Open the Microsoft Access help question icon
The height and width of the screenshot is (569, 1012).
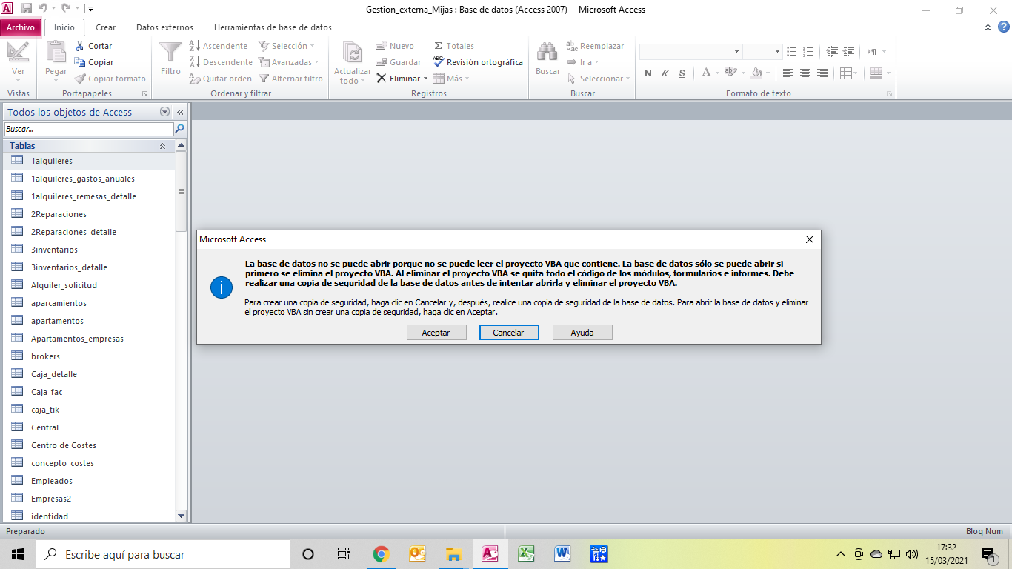tap(1003, 27)
